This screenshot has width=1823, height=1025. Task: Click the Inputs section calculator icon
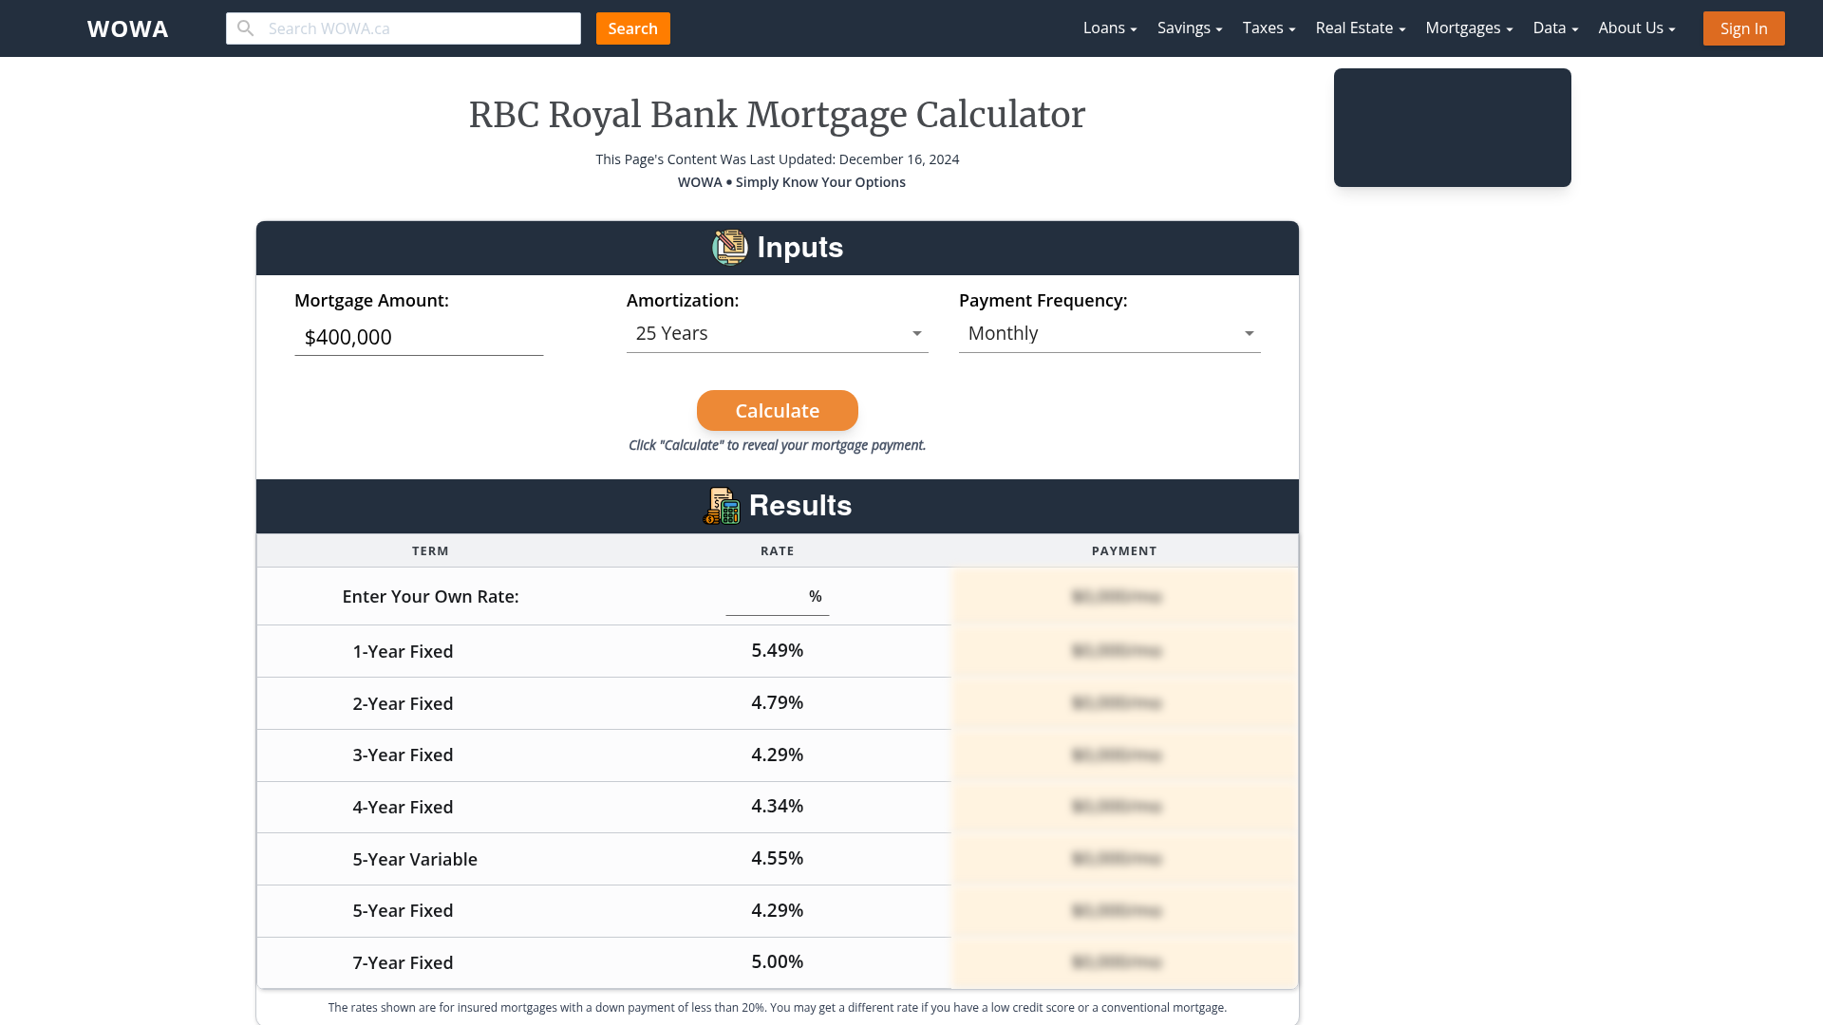tap(728, 247)
